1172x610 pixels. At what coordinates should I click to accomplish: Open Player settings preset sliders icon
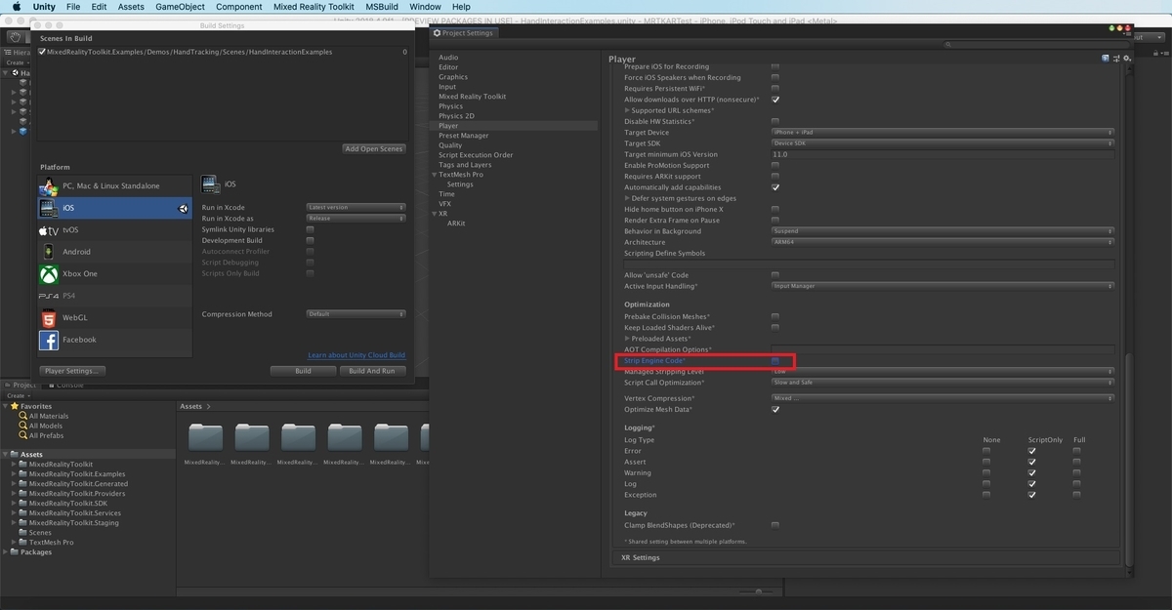click(1115, 59)
